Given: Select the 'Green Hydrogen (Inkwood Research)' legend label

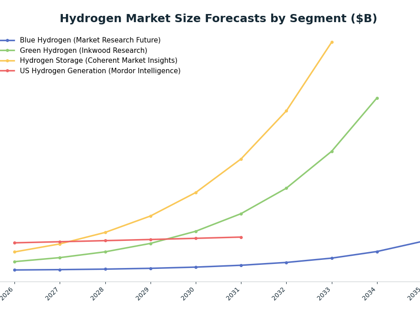Looking at the screenshot, I should (84, 50).
